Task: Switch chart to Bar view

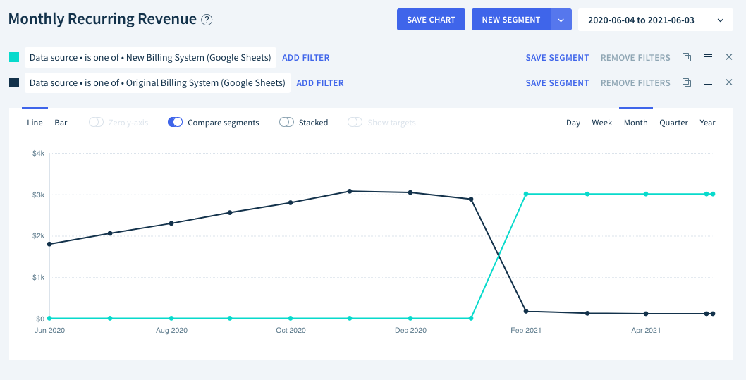Action: pos(61,122)
